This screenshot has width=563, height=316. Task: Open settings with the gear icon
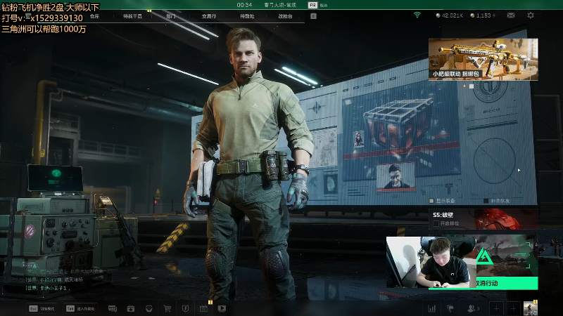pos(531,15)
